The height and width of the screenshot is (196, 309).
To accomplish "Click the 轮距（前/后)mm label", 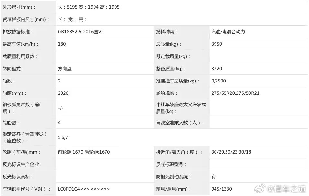I will click(21, 152).
